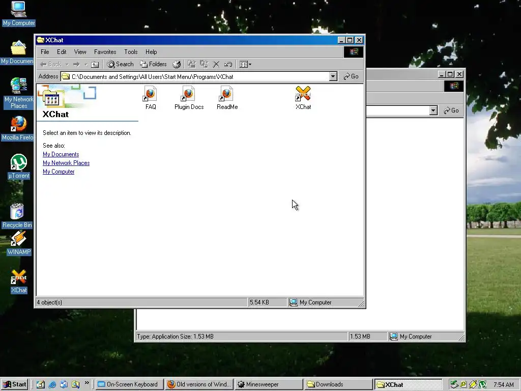Click the Winamp lightning tray icon
Viewport: 521px width, 391px height.
coord(473,385)
